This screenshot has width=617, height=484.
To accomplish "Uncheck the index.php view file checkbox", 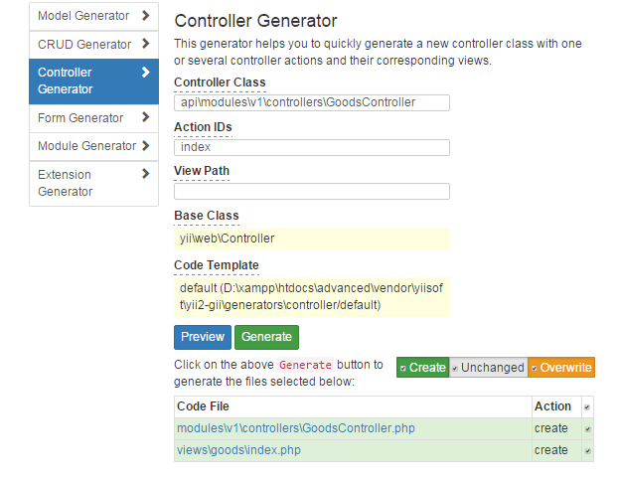I will point(587,450).
